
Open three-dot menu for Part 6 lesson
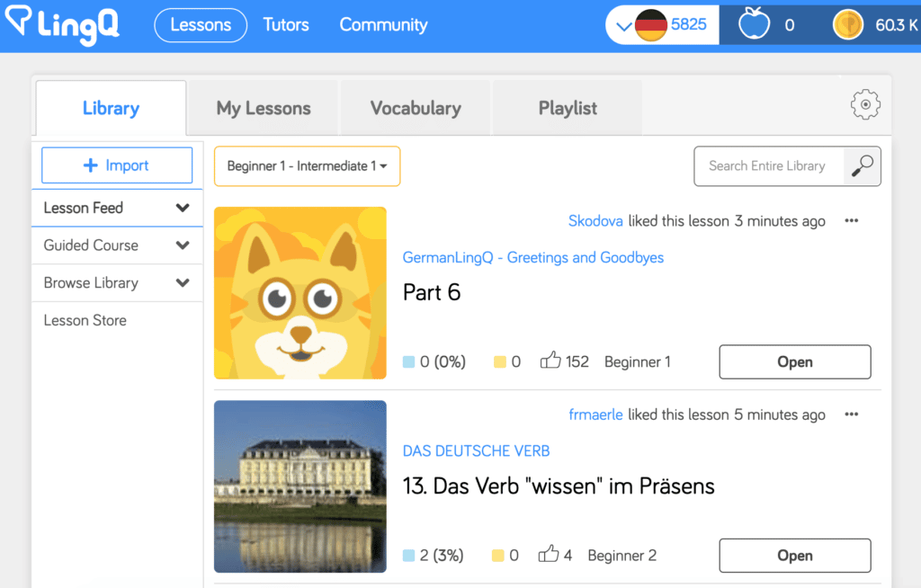[851, 221]
